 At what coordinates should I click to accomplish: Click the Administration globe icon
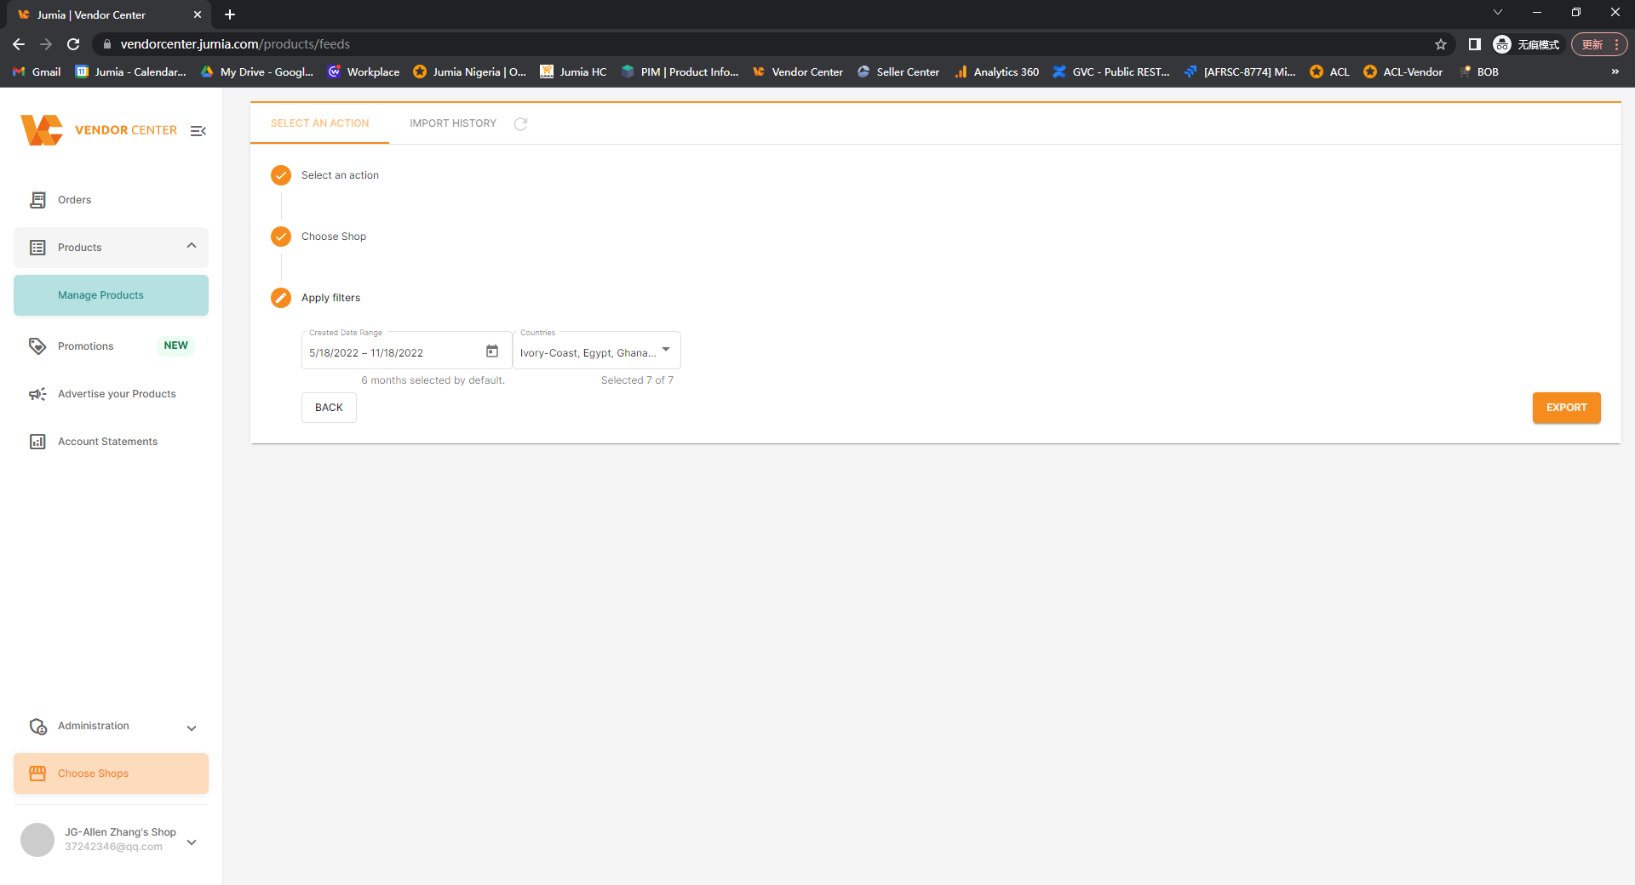pyautogui.click(x=38, y=727)
